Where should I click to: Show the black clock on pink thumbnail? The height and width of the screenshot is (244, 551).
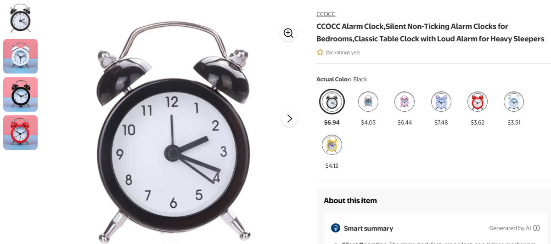click(20, 94)
